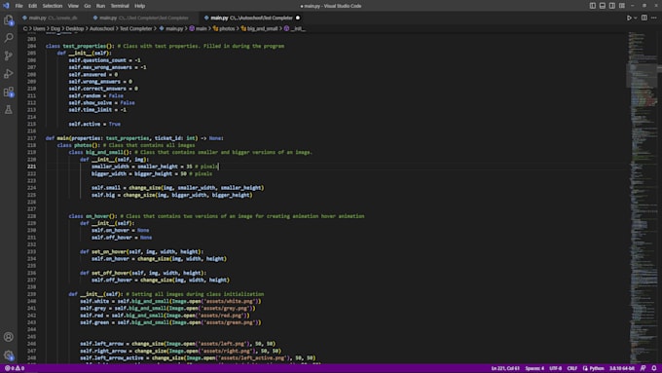
Task: Open the File menu
Action: tap(19, 6)
